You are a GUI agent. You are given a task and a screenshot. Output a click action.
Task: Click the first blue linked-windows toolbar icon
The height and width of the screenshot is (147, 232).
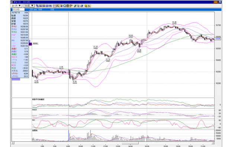38,6
